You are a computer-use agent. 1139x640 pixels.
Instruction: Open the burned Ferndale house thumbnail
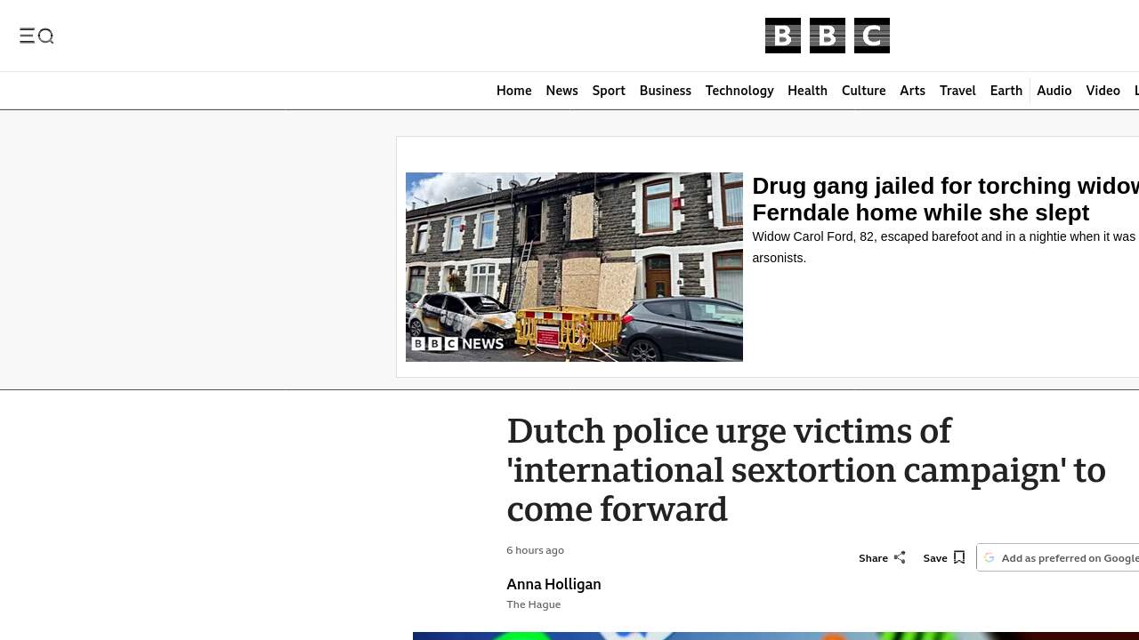574,267
